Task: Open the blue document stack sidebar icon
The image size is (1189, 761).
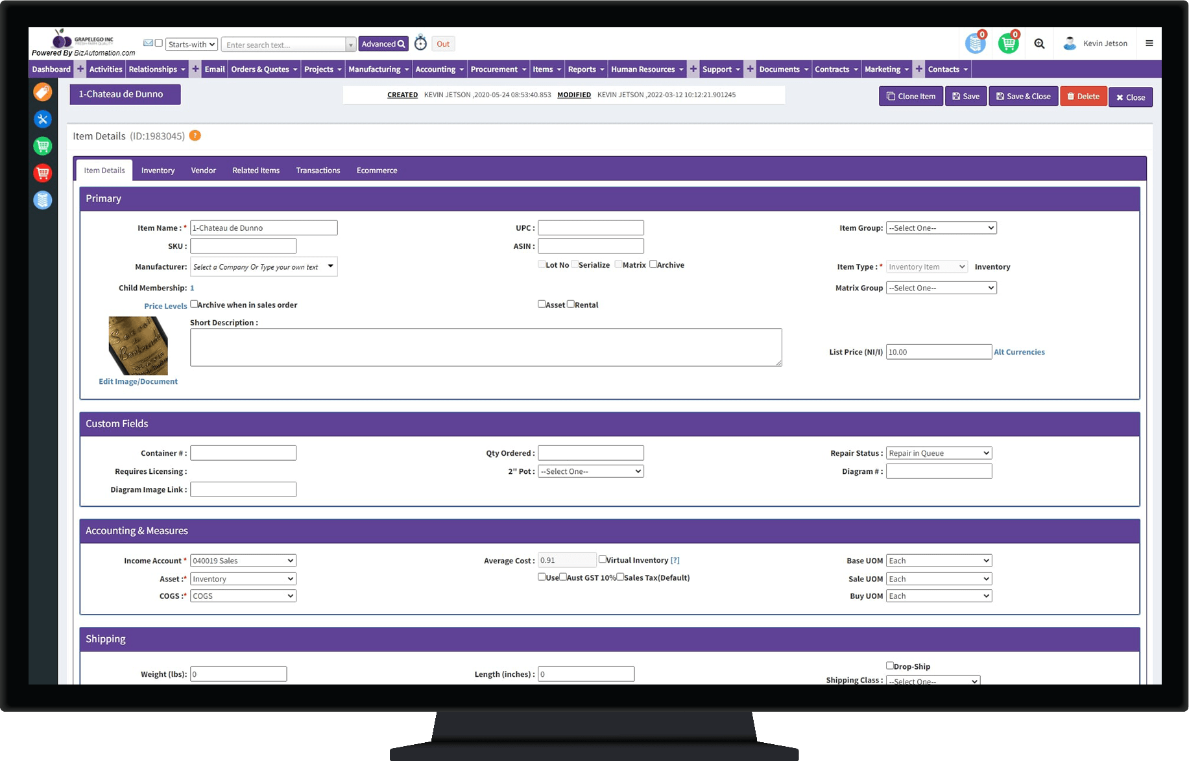Action: [x=43, y=200]
